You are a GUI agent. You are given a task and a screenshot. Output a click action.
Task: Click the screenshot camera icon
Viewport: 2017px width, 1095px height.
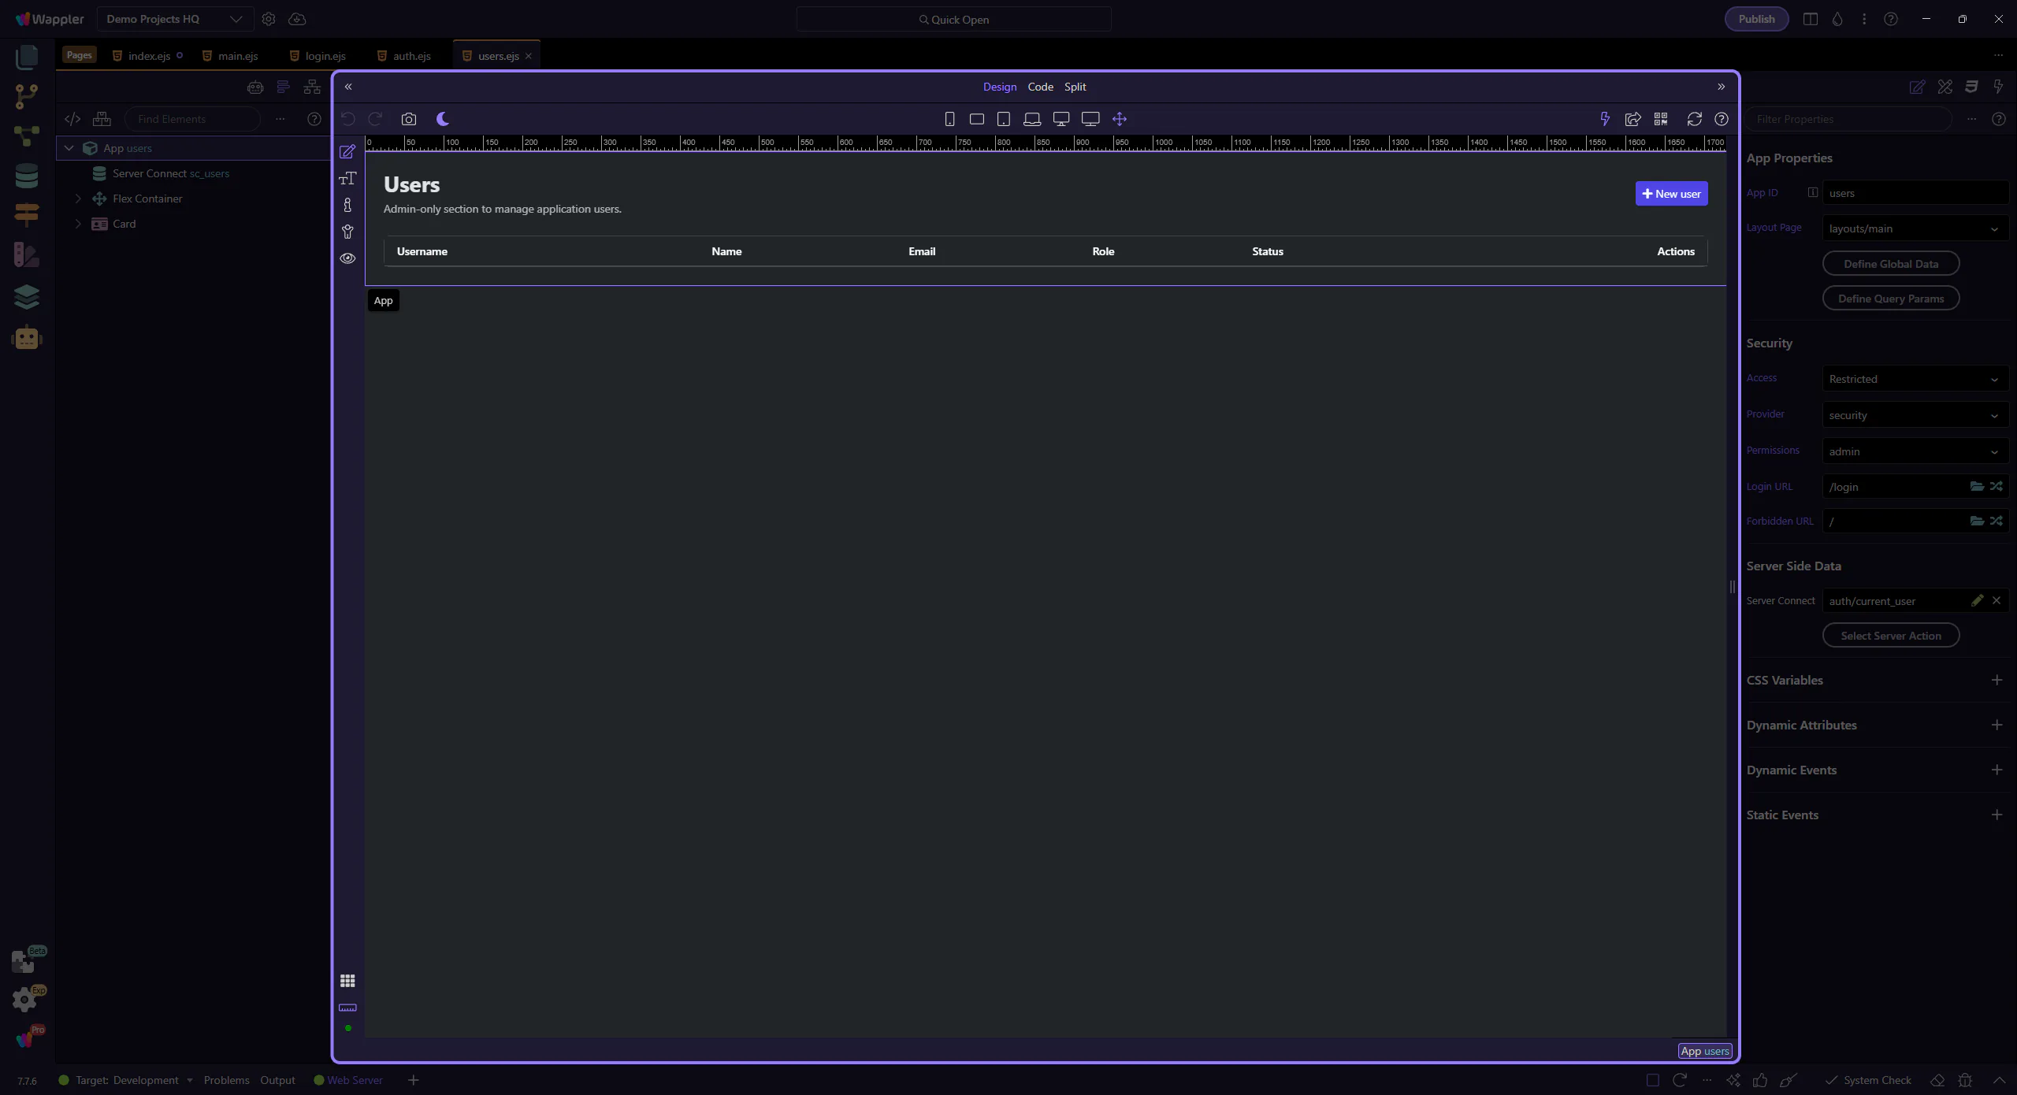pos(408,119)
